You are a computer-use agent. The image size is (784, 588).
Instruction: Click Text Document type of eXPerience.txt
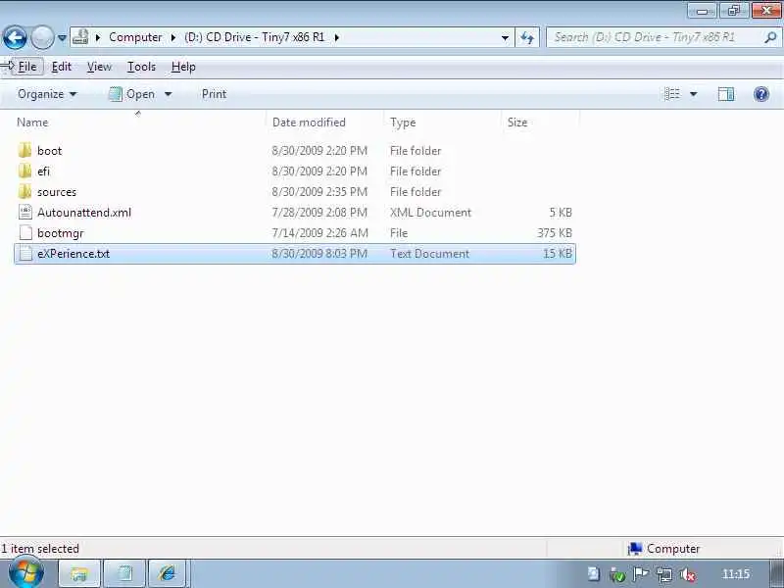click(429, 254)
